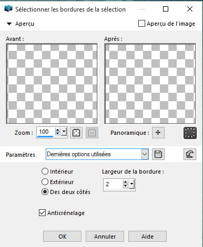Uncheck the Anticrénelage checkbox
The width and height of the screenshot is (203, 247).
pos(42,213)
